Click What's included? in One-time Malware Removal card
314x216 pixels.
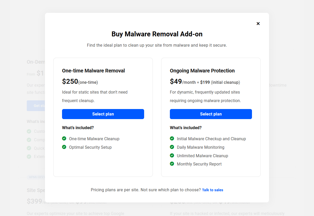(x=78, y=128)
